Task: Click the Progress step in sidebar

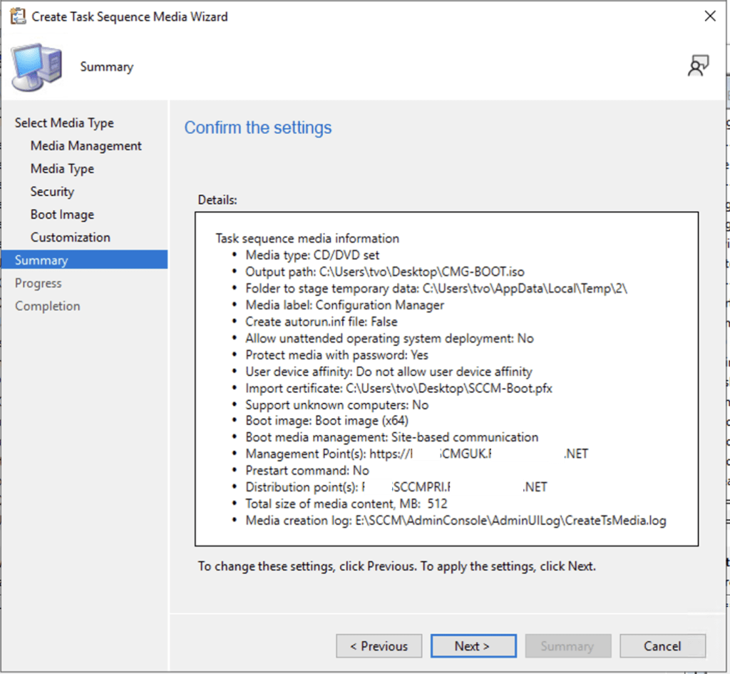Action: pos(38,283)
